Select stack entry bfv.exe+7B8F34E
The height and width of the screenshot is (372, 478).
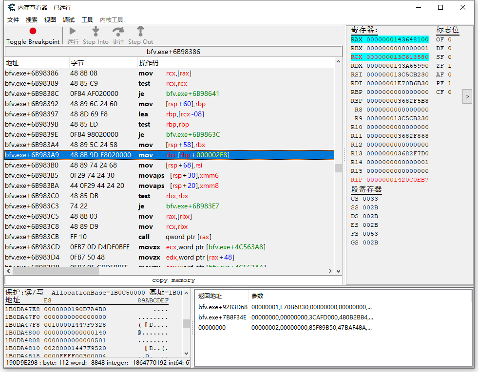pos(222,317)
